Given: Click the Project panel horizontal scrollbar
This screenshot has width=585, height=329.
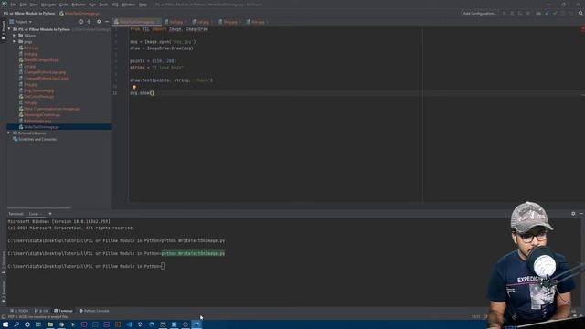Looking at the screenshot, I should [x=39, y=207].
